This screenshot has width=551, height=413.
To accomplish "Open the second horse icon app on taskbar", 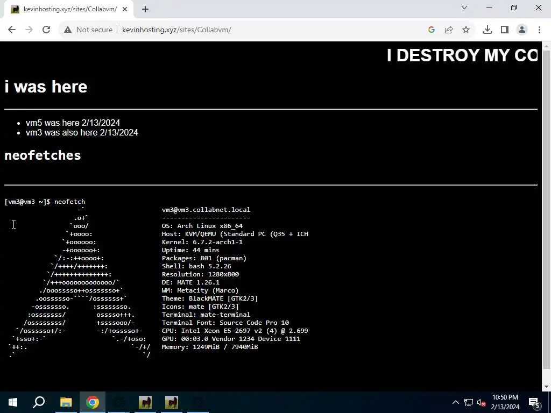I will 172,402.
